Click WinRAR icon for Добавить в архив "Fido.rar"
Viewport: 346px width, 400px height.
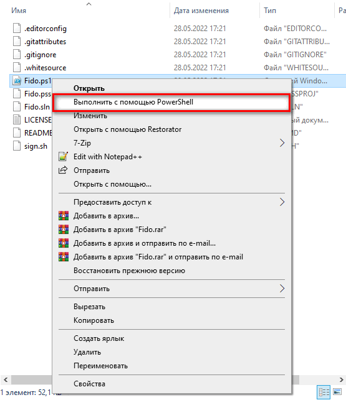(64, 230)
